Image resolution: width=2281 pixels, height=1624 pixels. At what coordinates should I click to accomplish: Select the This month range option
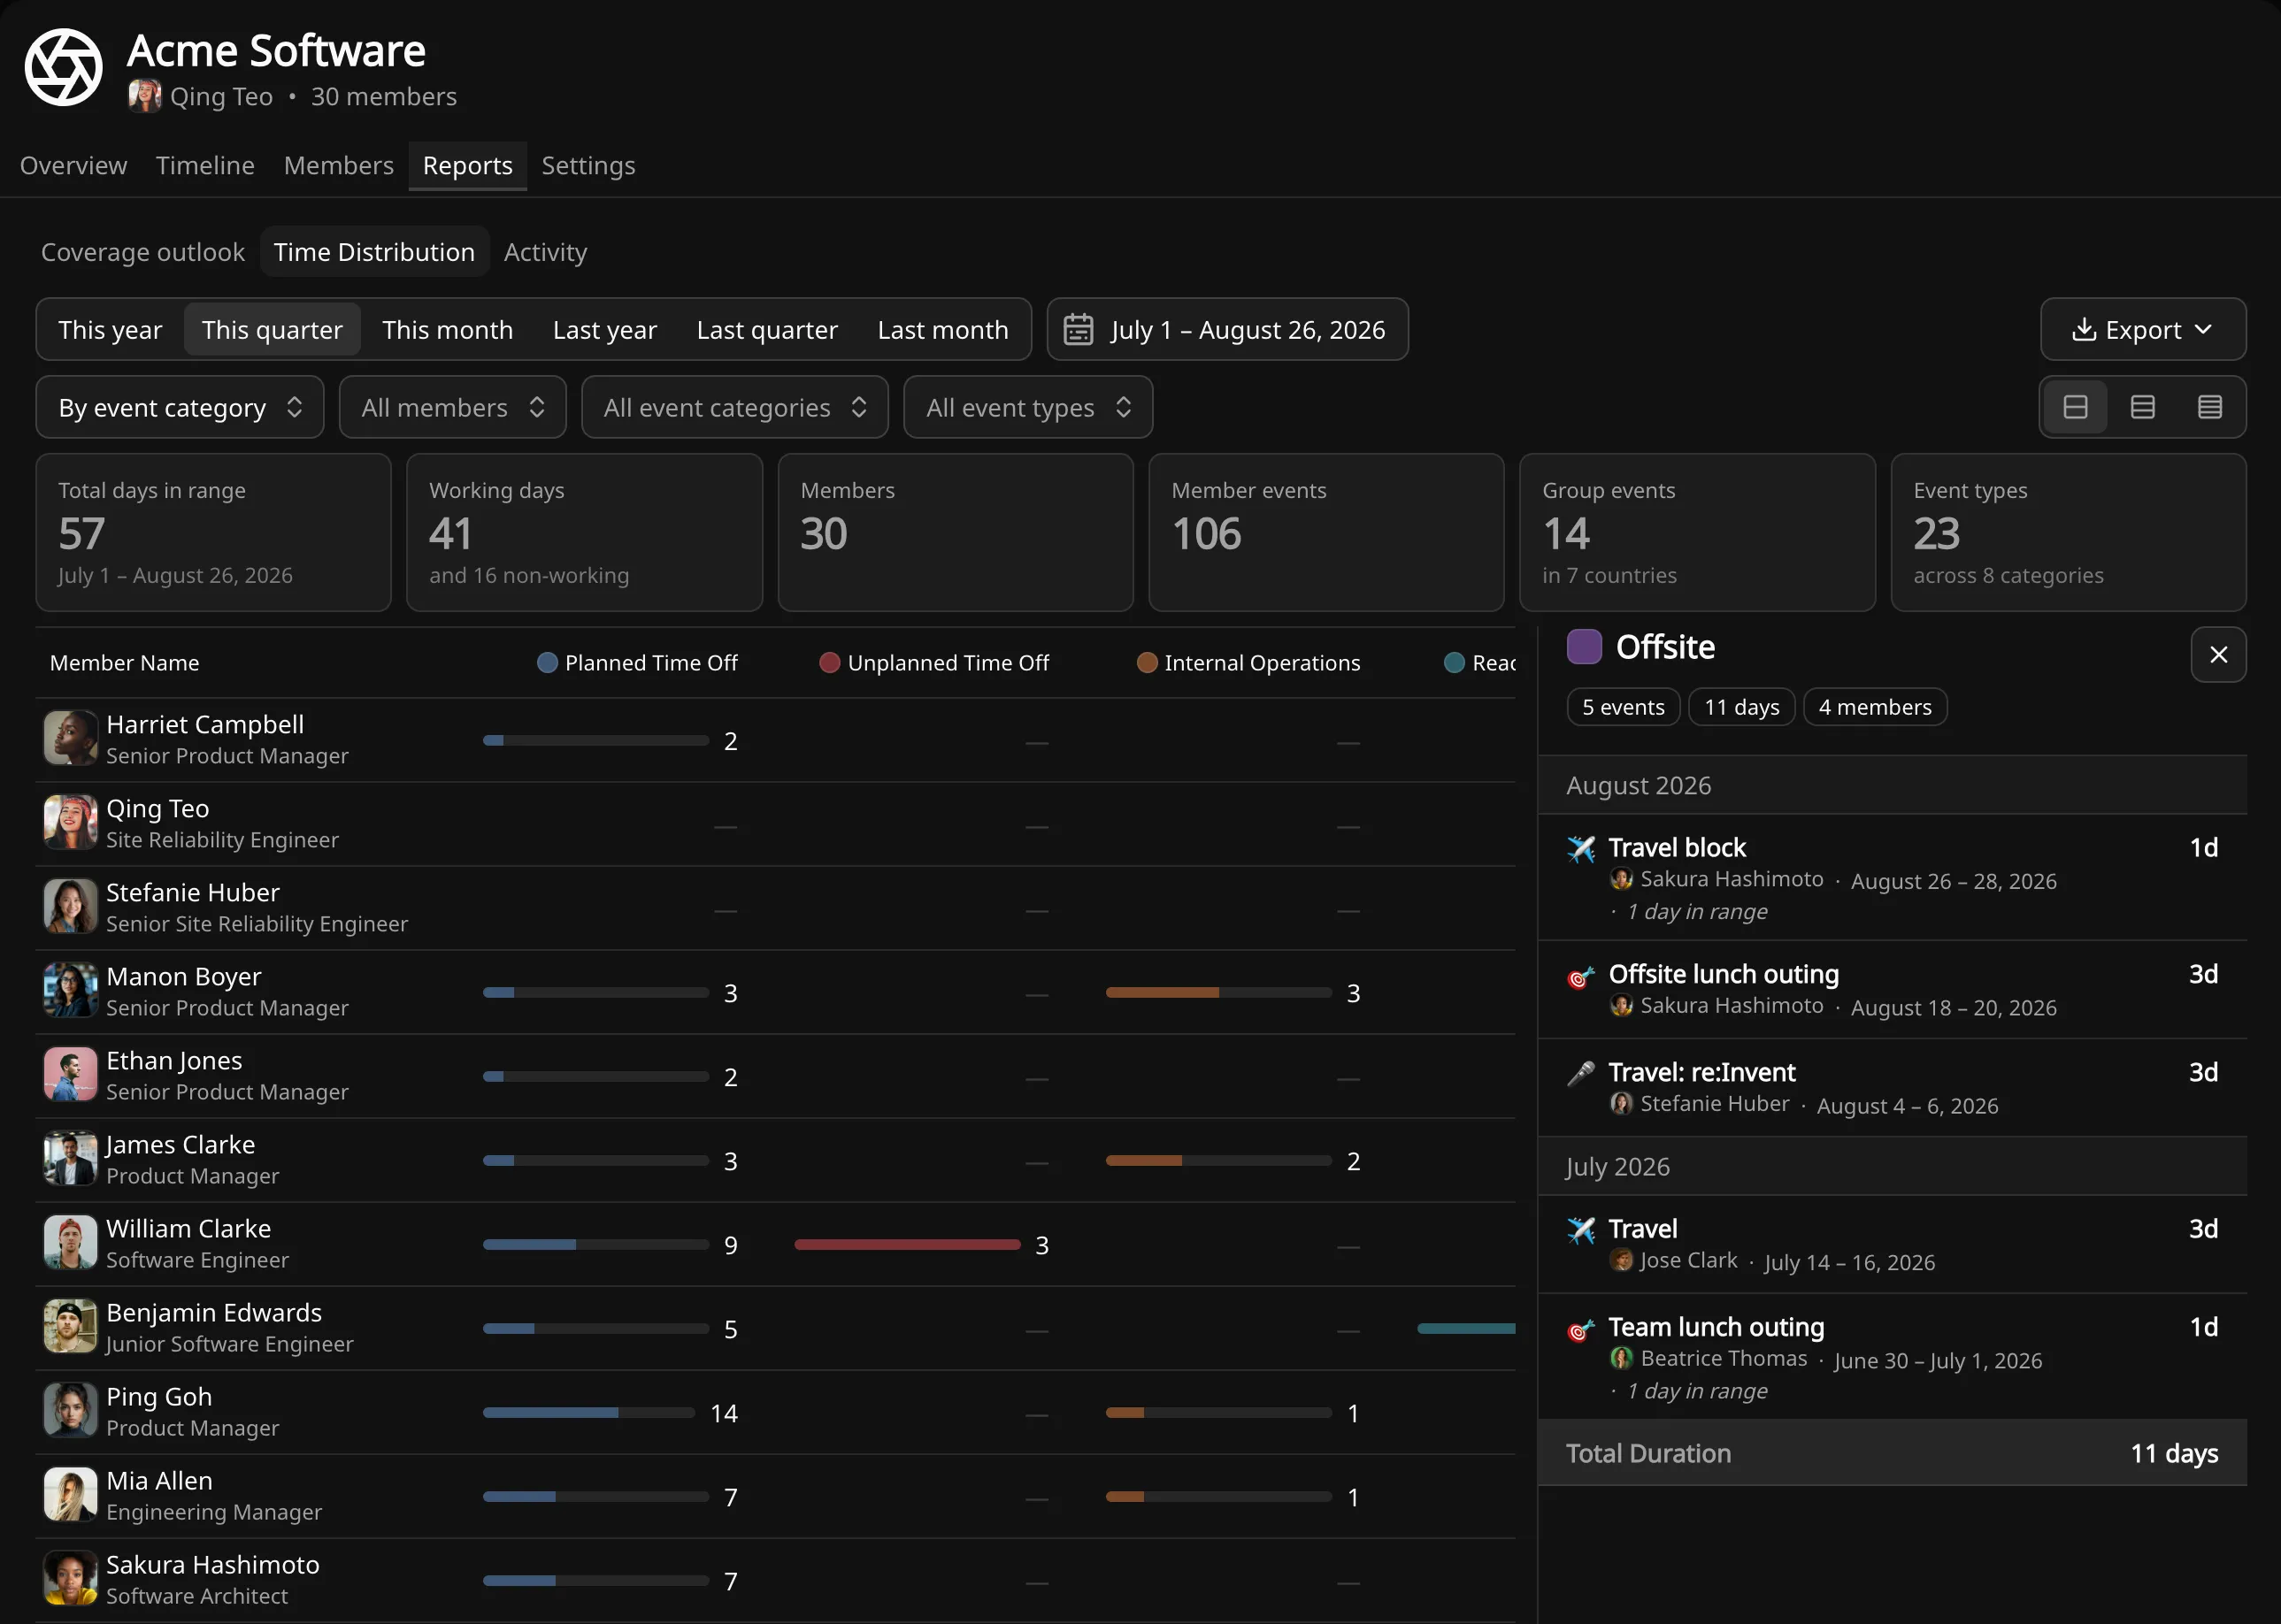[x=447, y=329]
